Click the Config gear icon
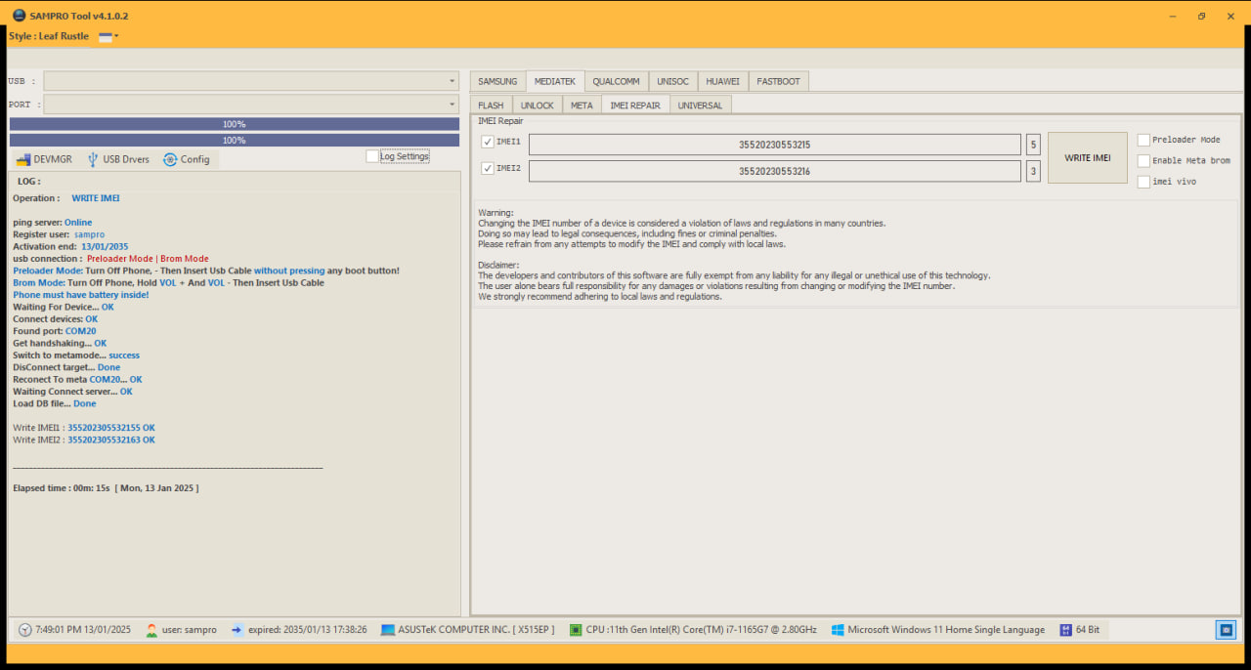Screen dimensions: 1251x670 [x=170, y=159]
